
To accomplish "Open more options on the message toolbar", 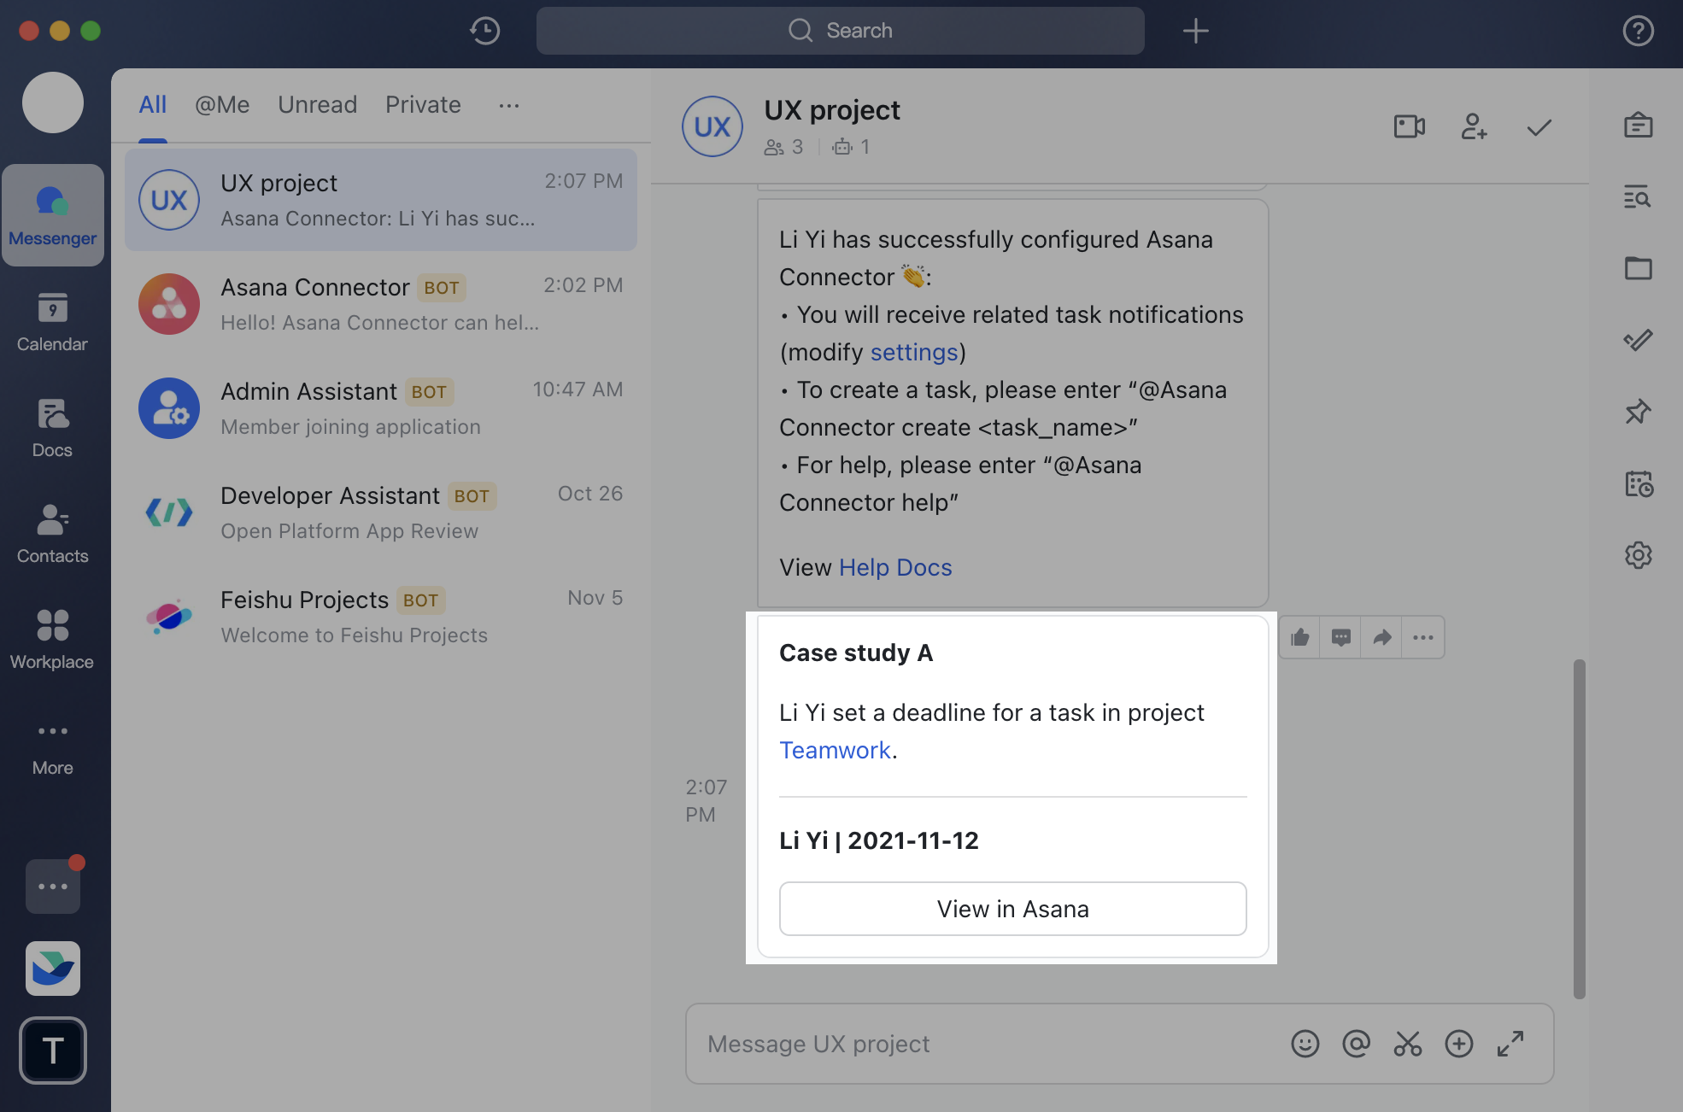I will point(1422,637).
